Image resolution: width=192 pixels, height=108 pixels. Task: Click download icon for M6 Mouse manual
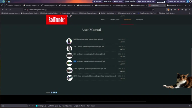tap(121, 42)
